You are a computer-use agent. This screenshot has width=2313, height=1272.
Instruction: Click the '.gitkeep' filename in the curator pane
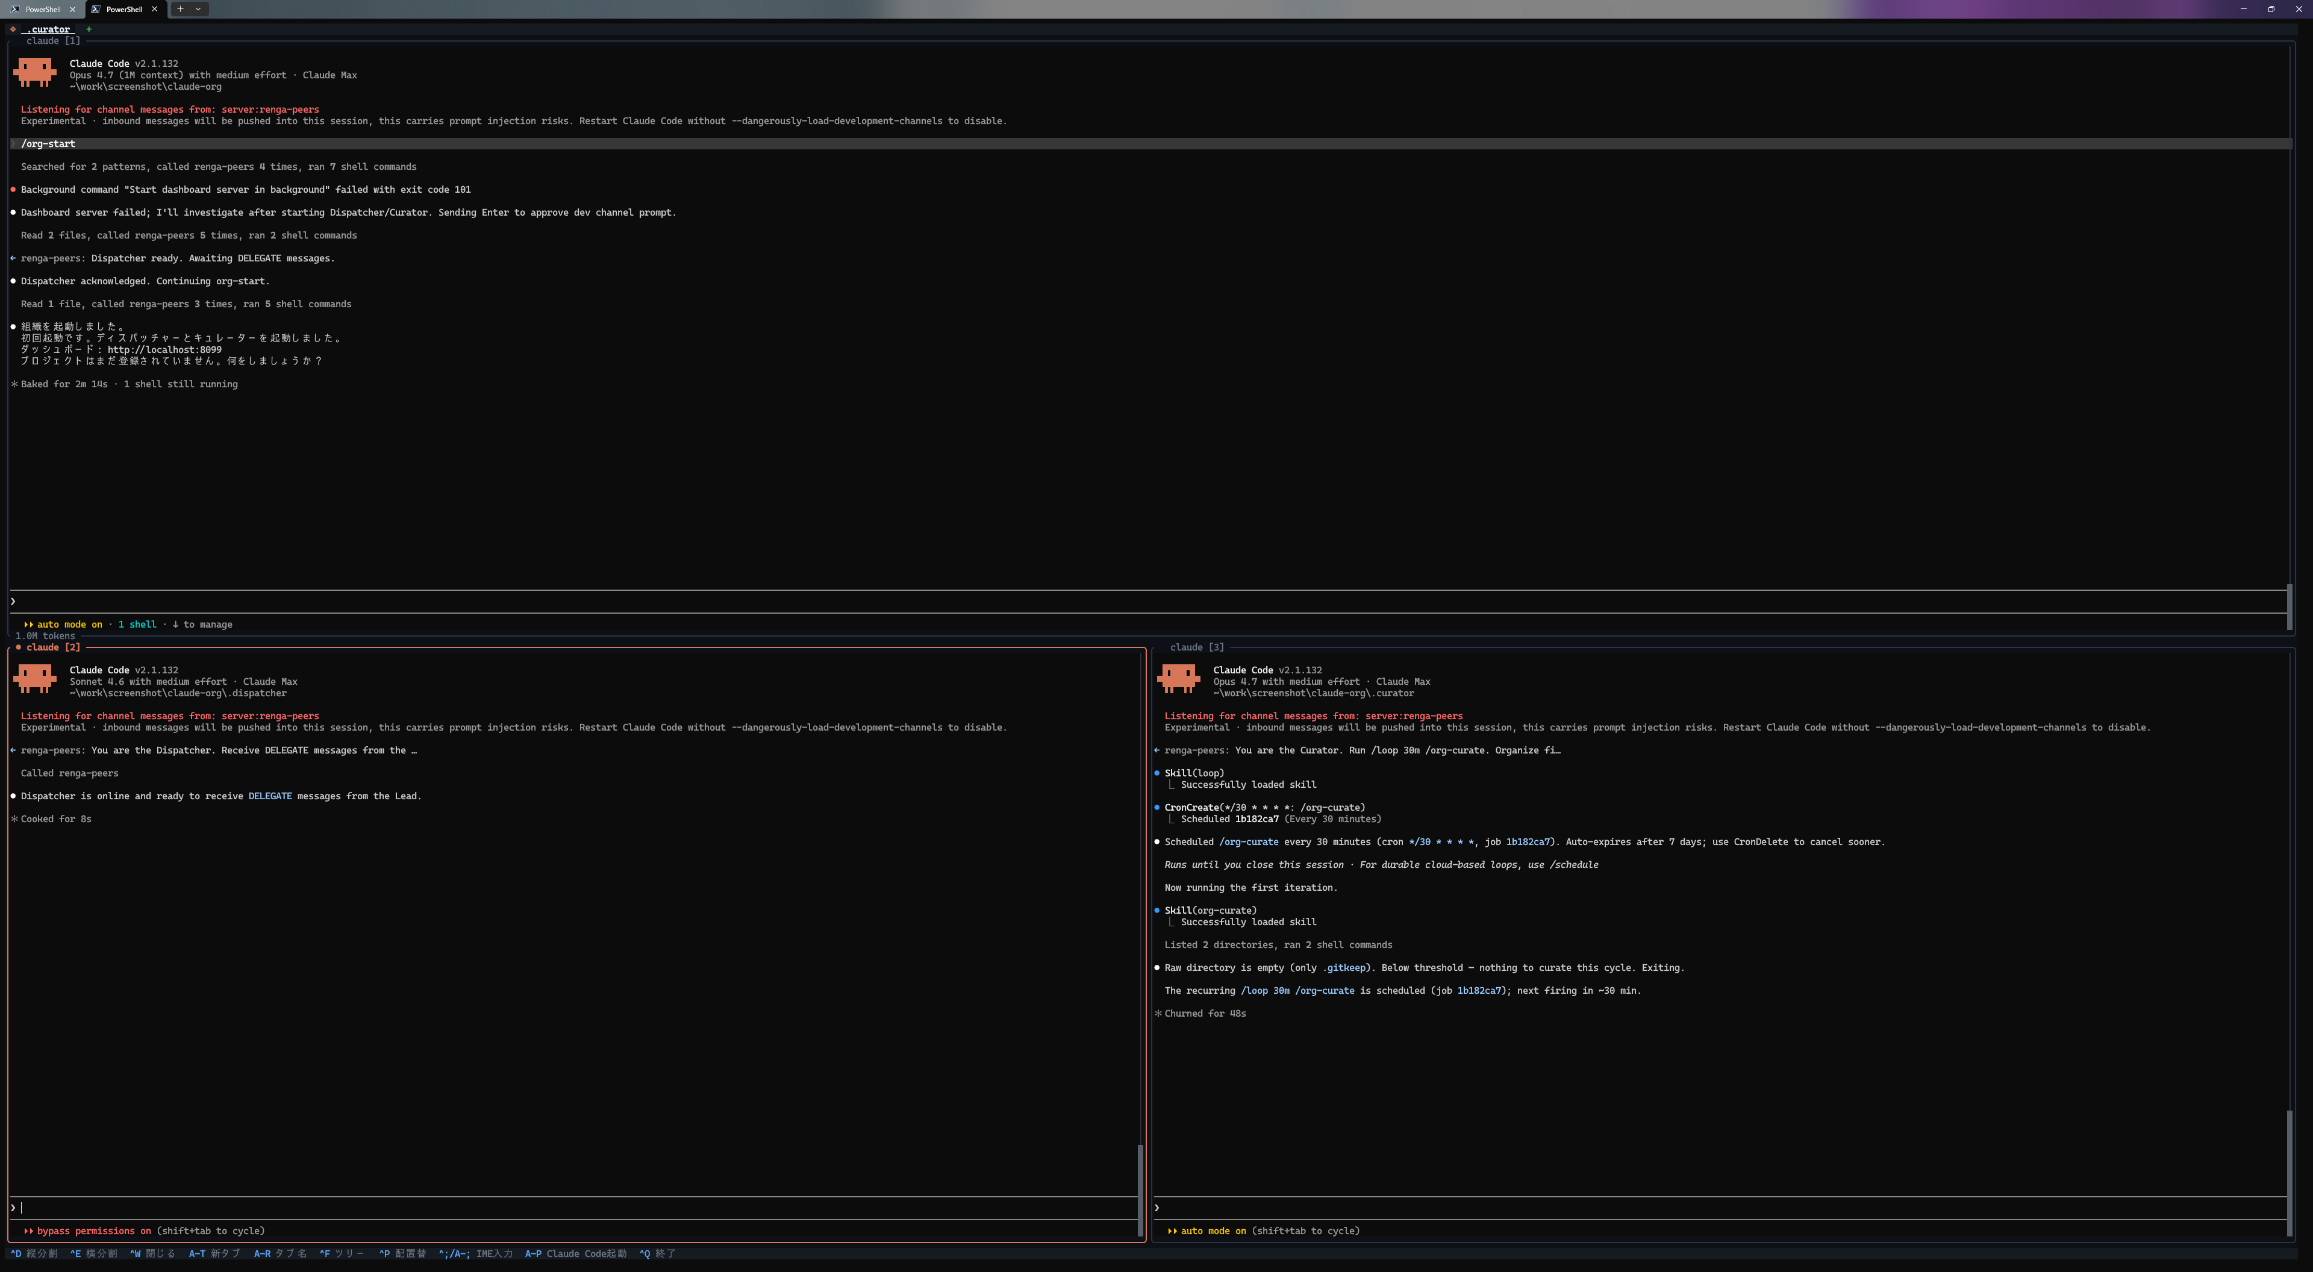coord(1345,968)
